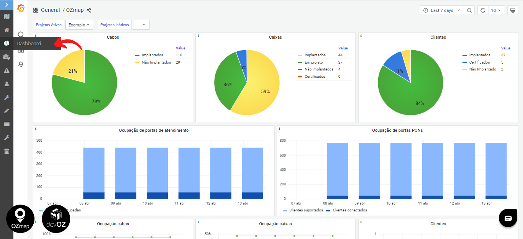This screenshot has height=239, width=523.
Task: Click green Implantados swatch in Clientes legend
Action: [x=464, y=55]
